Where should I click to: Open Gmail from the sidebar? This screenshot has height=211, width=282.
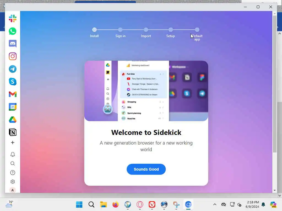pyautogui.click(x=13, y=94)
